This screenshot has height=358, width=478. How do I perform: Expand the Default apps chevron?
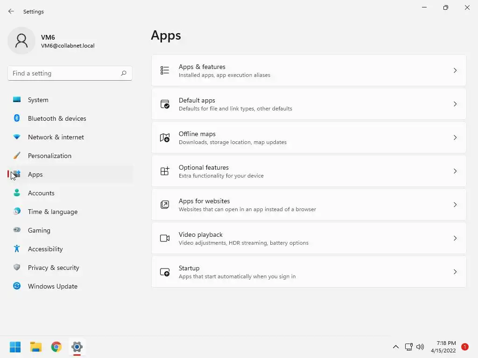point(455,104)
